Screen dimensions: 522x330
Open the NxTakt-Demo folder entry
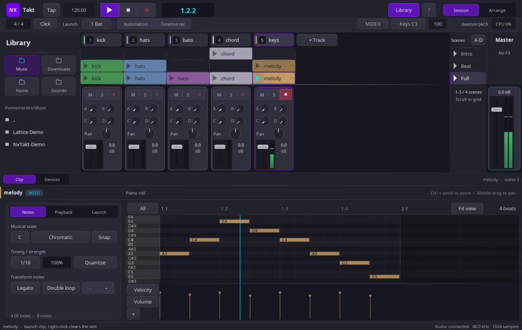point(29,144)
